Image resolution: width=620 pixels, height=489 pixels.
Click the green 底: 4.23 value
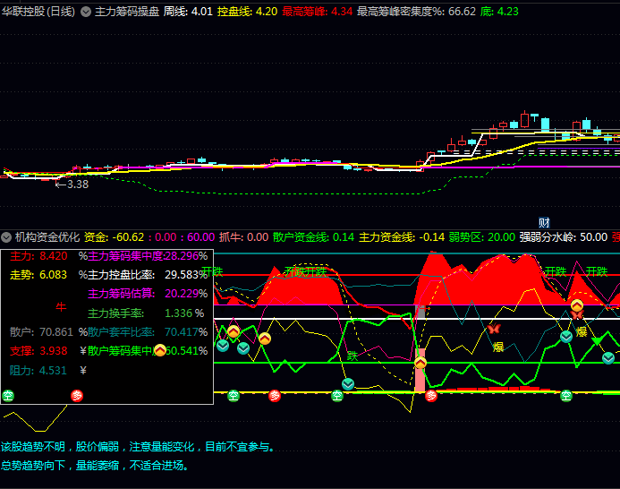tap(499, 12)
